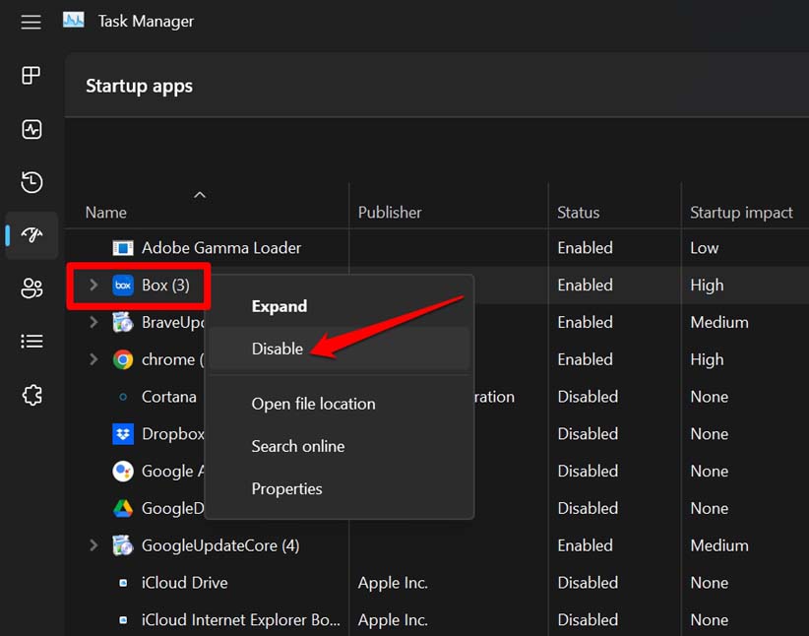Select Expand in the context menu
The width and height of the screenshot is (809, 636).
[280, 305]
